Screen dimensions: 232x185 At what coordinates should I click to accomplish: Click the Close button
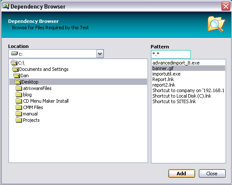click(212, 174)
